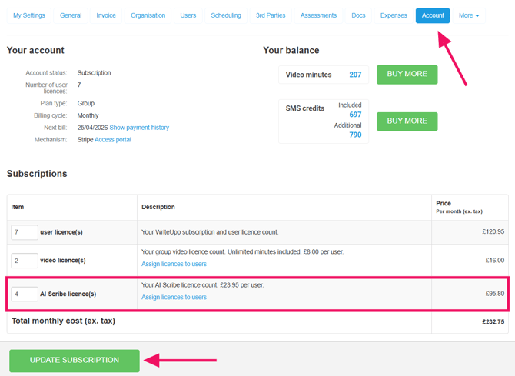The height and width of the screenshot is (376, 515).
Task: Open the 3rd Parties tab
Action: [x=271, y=15]
